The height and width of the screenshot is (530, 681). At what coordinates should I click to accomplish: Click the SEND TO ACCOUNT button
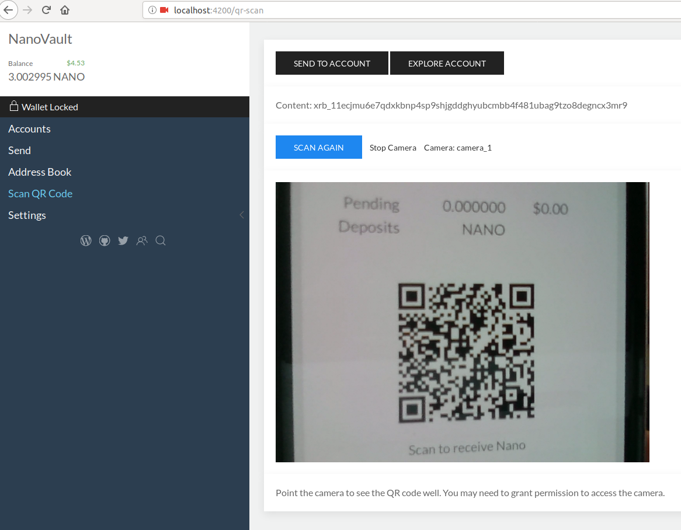[332, 62]
